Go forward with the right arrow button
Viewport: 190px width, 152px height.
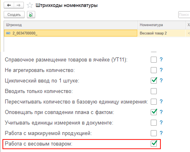[19, 5]
